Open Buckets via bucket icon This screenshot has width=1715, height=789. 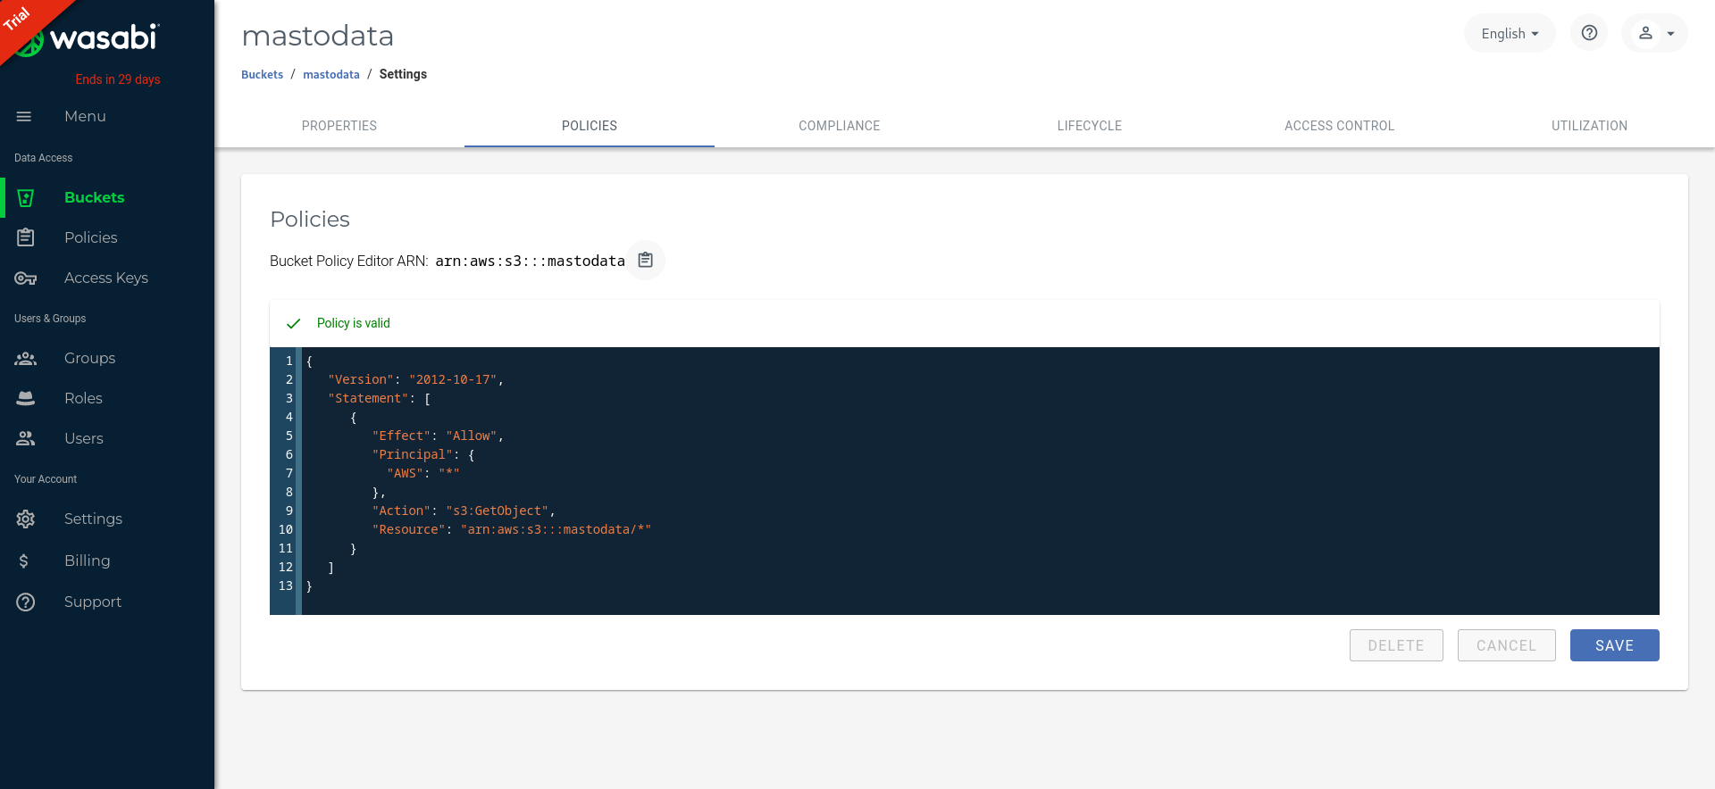coord(26,197)
